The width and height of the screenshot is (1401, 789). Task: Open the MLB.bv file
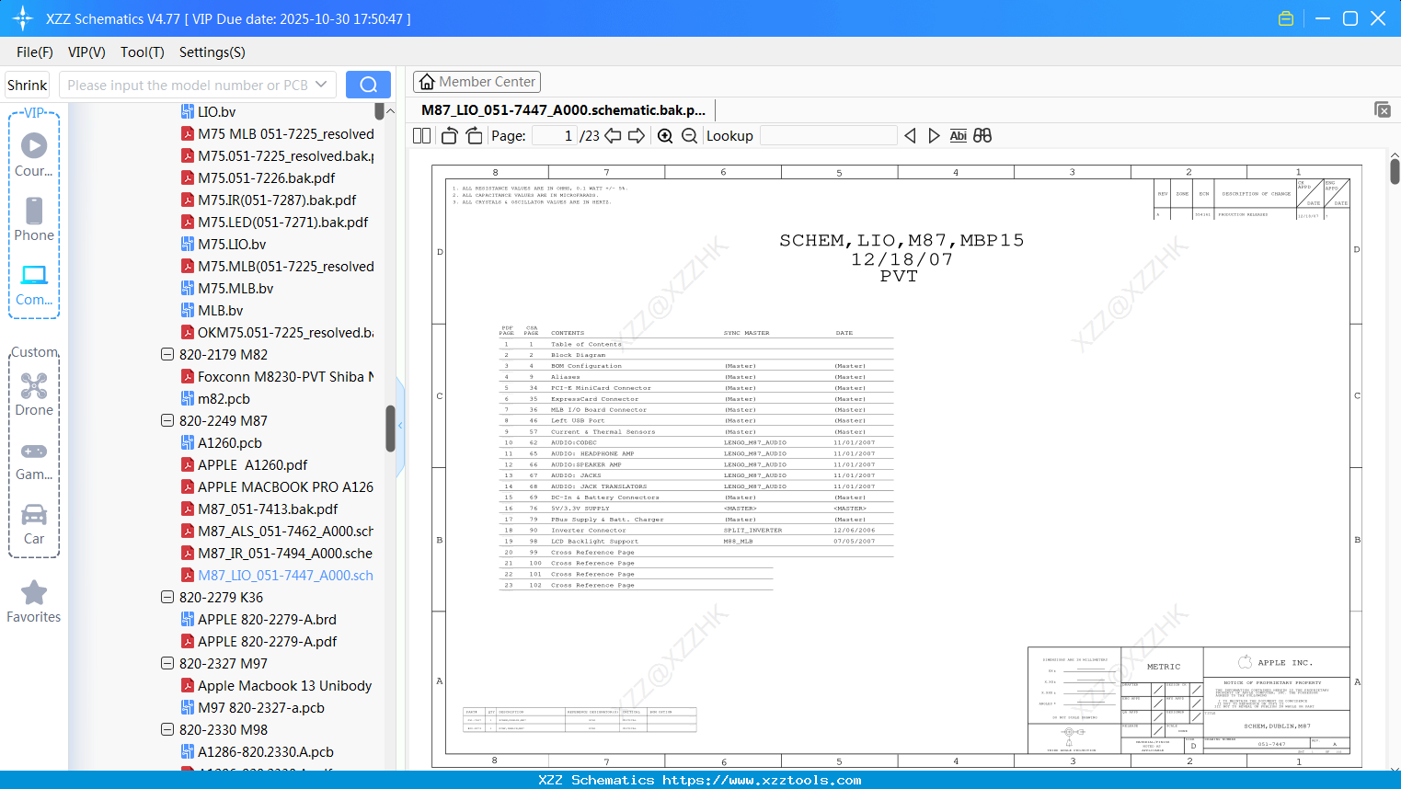(x=221, y=311)
